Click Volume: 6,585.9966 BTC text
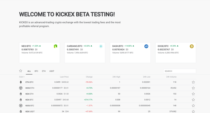Viewport: 210px width, 113px height. click(x=168, y=53)
